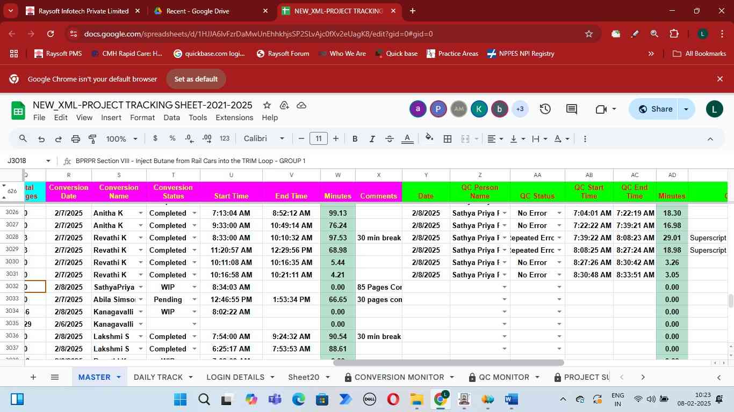Switch to the DAILY TRACK sheet
The height and width of the screenshot is (412, 734).
point(158,377)
